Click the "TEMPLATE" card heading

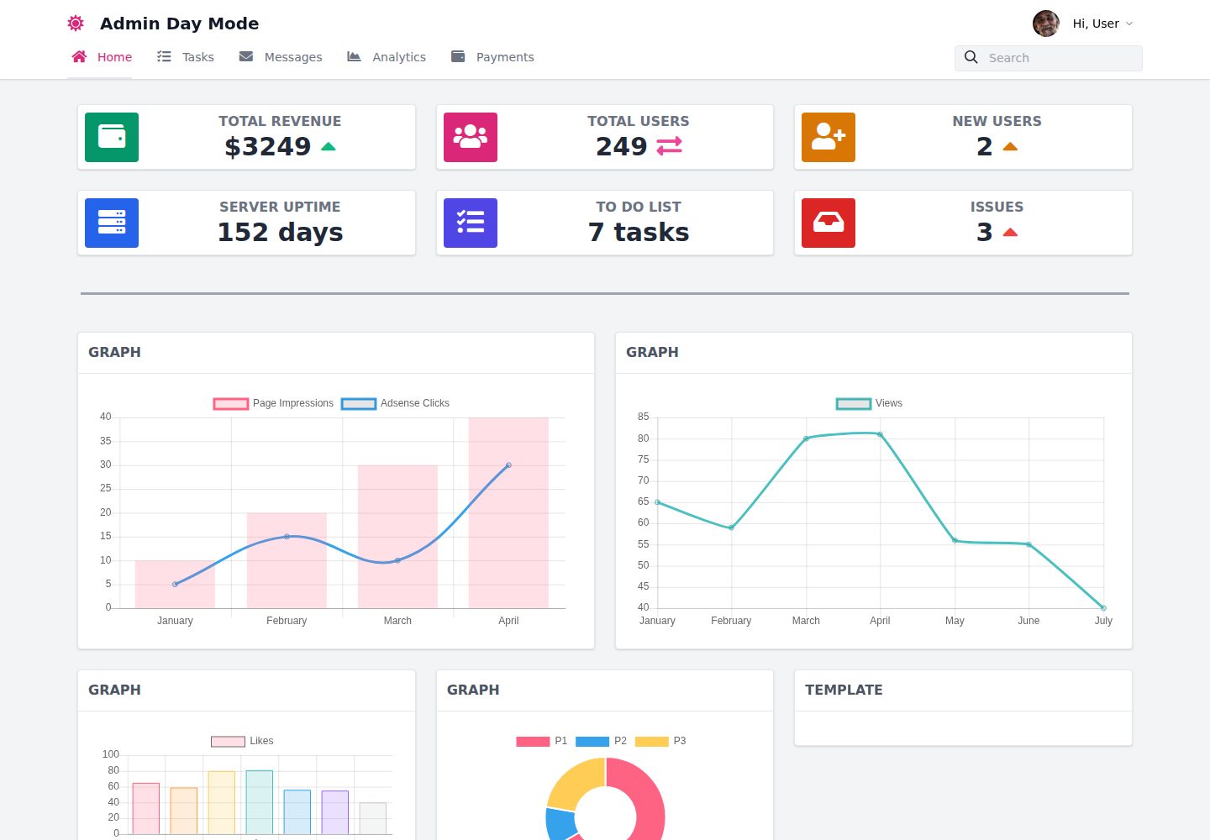pos(844,690)
